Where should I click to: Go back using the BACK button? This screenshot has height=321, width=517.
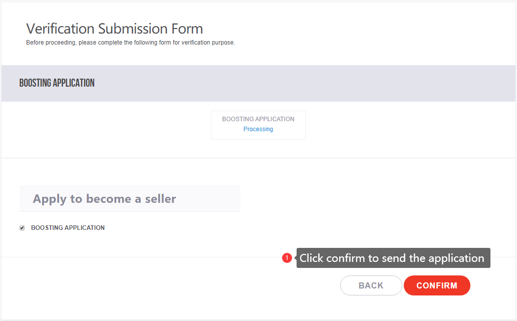[x=371, y=285]
